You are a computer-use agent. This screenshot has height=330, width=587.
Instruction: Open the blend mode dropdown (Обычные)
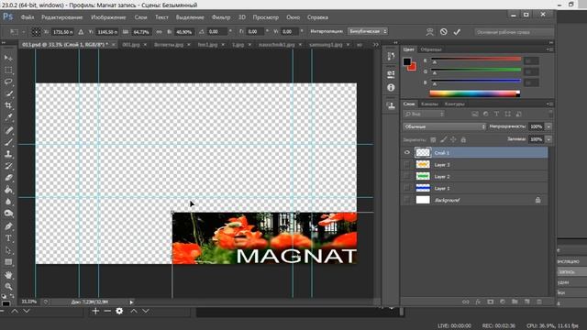pos(444,126)
